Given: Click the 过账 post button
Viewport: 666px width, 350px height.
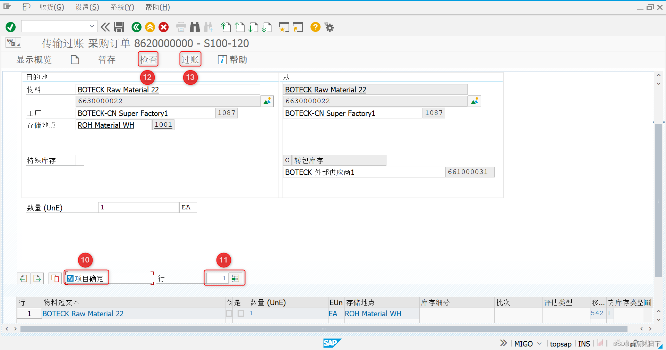Looking at the screenshot, I should 190,60.
